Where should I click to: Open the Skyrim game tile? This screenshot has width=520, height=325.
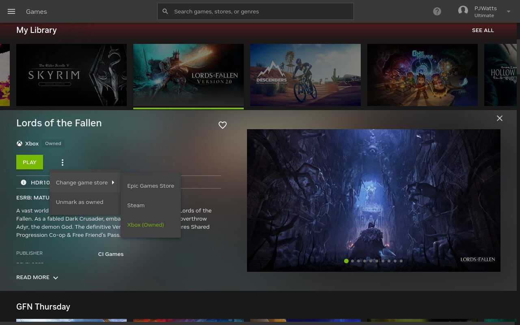click(x=71, y=75)
